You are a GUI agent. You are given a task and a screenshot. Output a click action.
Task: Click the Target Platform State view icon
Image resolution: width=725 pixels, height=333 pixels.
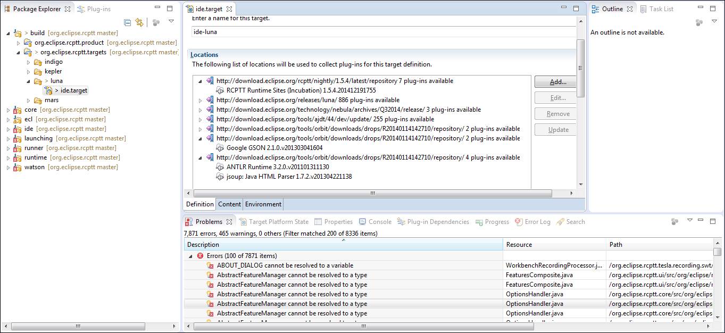[x=243, y=222]
